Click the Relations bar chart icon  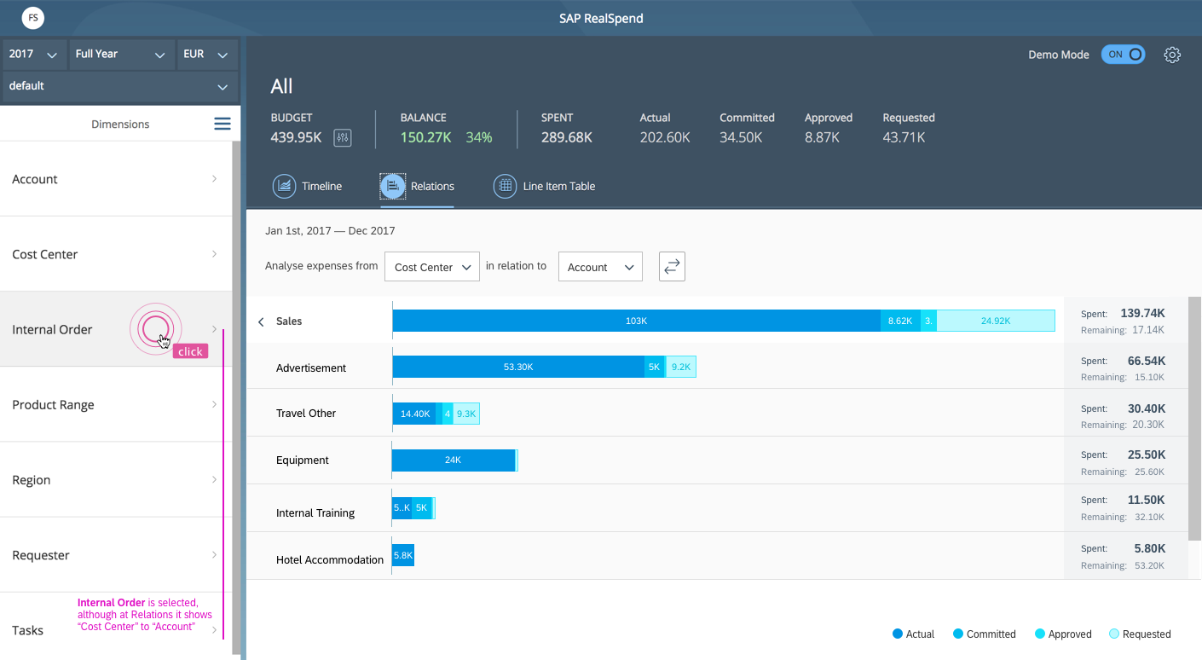tap(392, 186)
